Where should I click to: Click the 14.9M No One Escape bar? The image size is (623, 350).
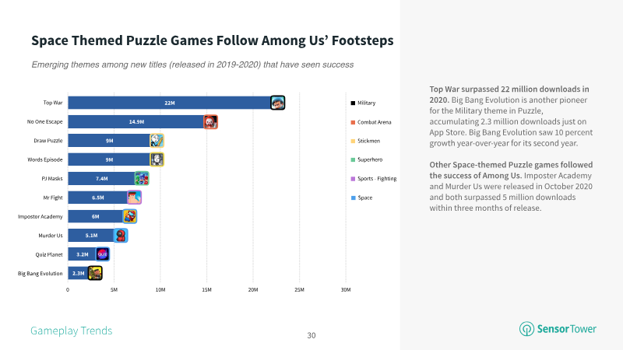136,122
